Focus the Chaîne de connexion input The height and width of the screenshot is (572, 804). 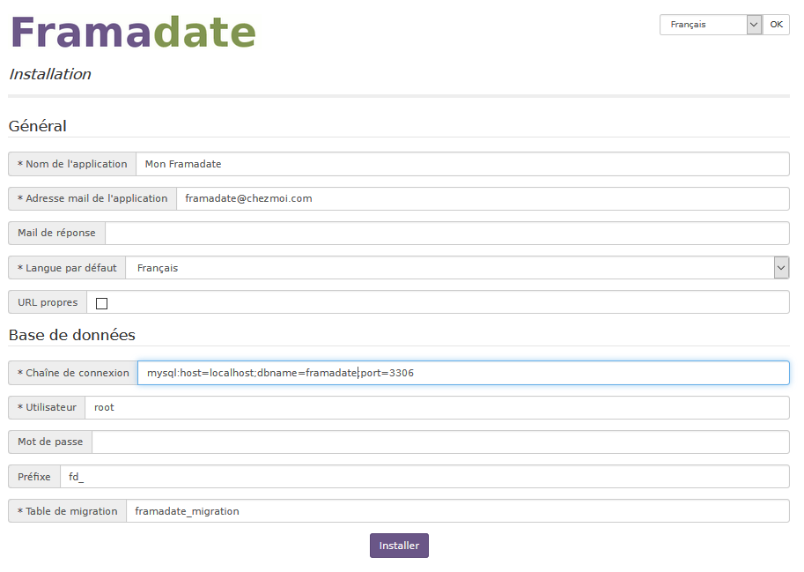463,373
